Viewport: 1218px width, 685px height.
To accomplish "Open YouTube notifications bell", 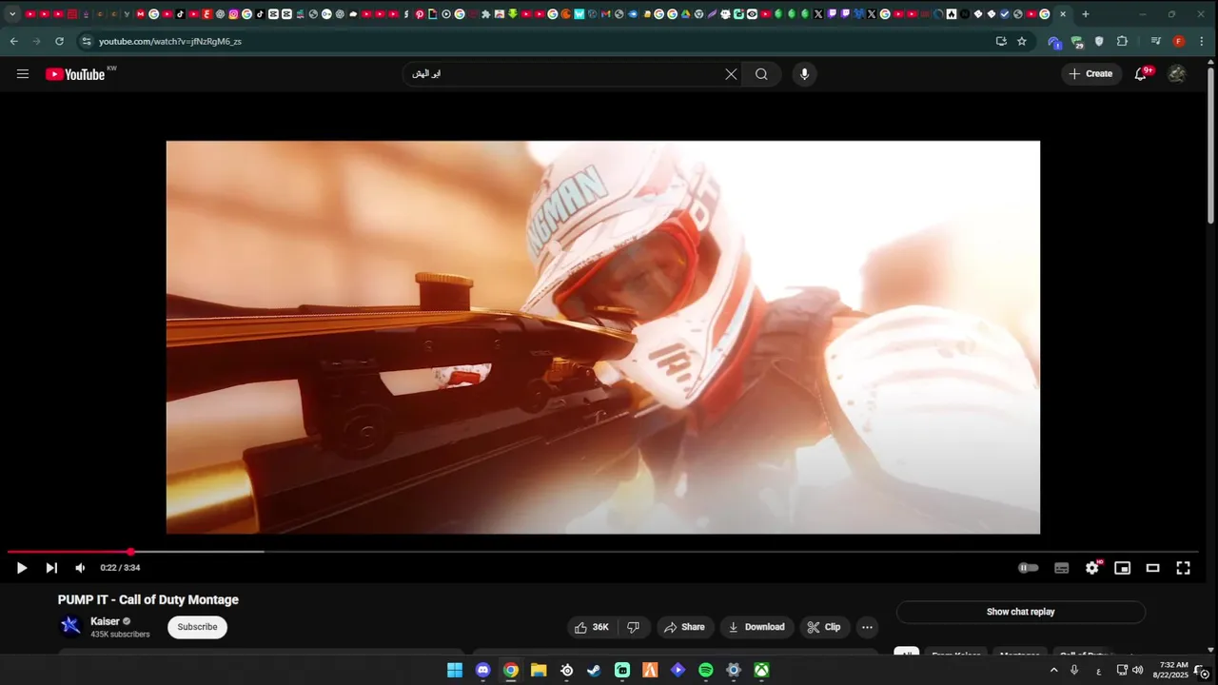I will pos(1141,74).
